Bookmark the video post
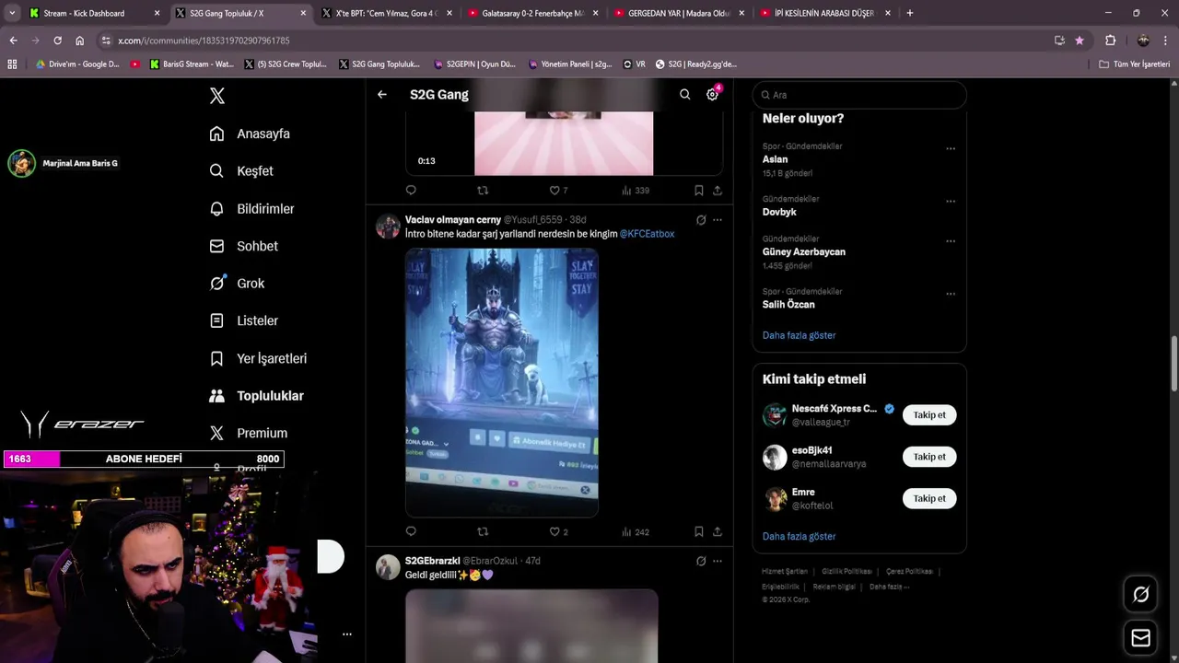Screen dimensions: 1179x663 (698, 191)
